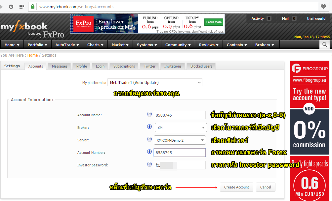Click the Cancel button
Image resolution: width=332 pixels, height=201 pixels.
(266, 187)
